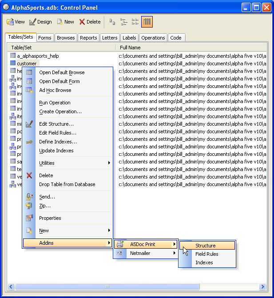Click the Open Default Browse grid icon
274x298 pixels.
tap(29, 72)
